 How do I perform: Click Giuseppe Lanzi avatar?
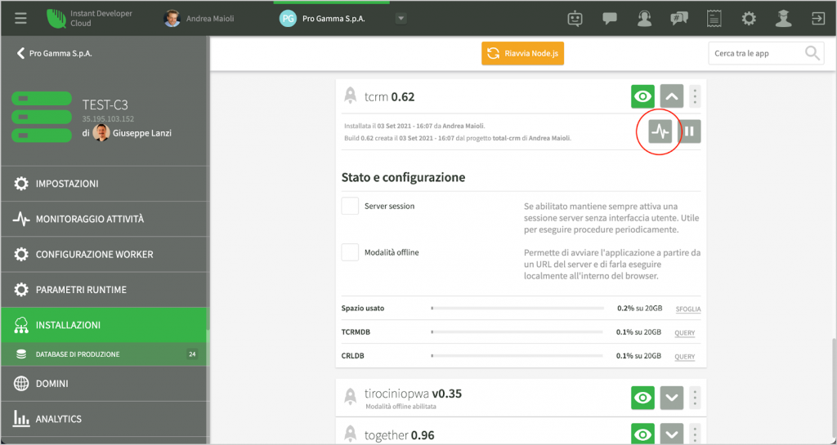point(101,133)
